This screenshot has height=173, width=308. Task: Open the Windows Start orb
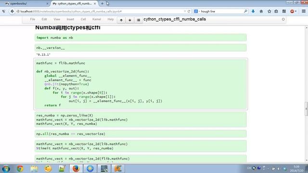[x=6, y=169]
